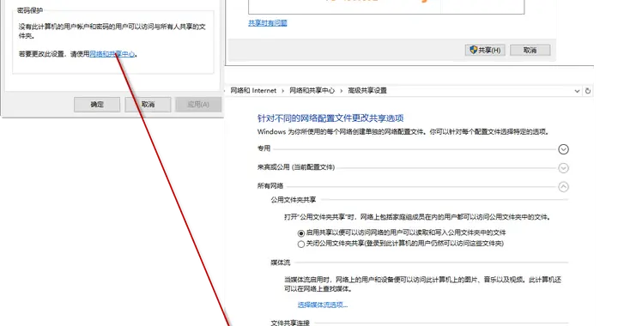Collapse the 所有网络 section

coord(564,187)
